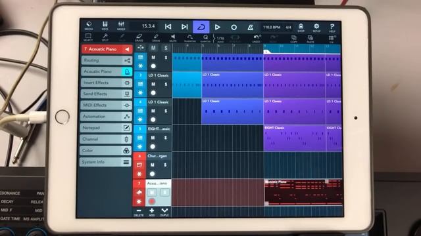
Task: Jump to the previous locator
Action: (x=168, y=27)
